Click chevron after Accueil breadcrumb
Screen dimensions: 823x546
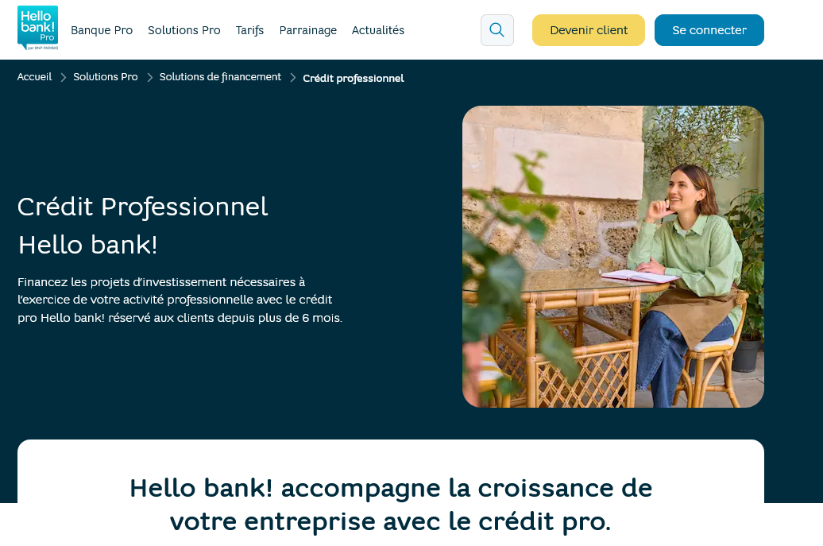click(x=63, y=78)
